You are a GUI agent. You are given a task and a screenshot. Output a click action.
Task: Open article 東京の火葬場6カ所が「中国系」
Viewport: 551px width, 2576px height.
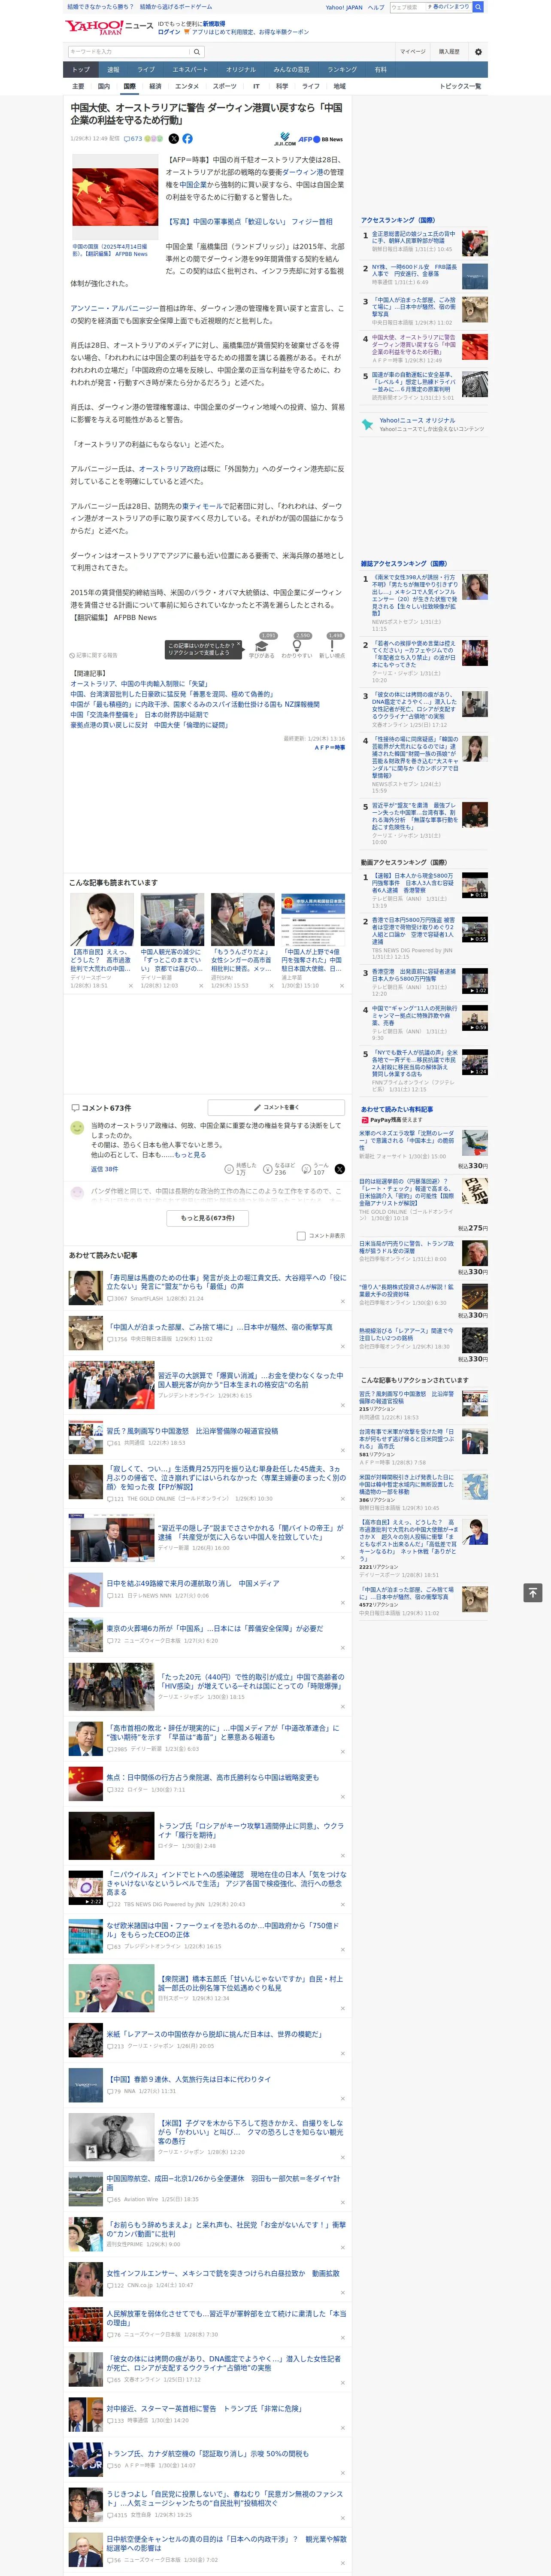[215, 1628]
